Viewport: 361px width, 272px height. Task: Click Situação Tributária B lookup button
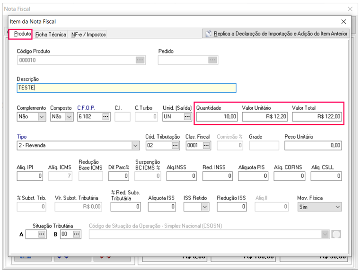click(x=76, y=234)
